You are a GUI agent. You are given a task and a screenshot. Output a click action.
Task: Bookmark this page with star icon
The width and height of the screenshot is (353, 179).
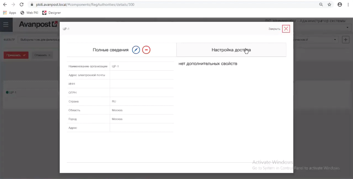click(329, 4)
